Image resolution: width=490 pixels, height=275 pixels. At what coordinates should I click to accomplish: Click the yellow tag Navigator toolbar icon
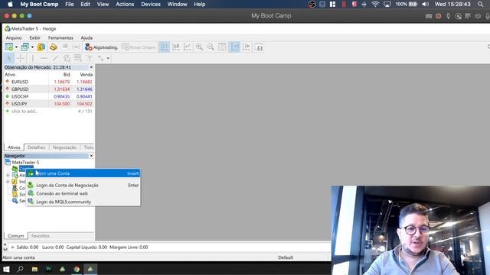[54, 47]
